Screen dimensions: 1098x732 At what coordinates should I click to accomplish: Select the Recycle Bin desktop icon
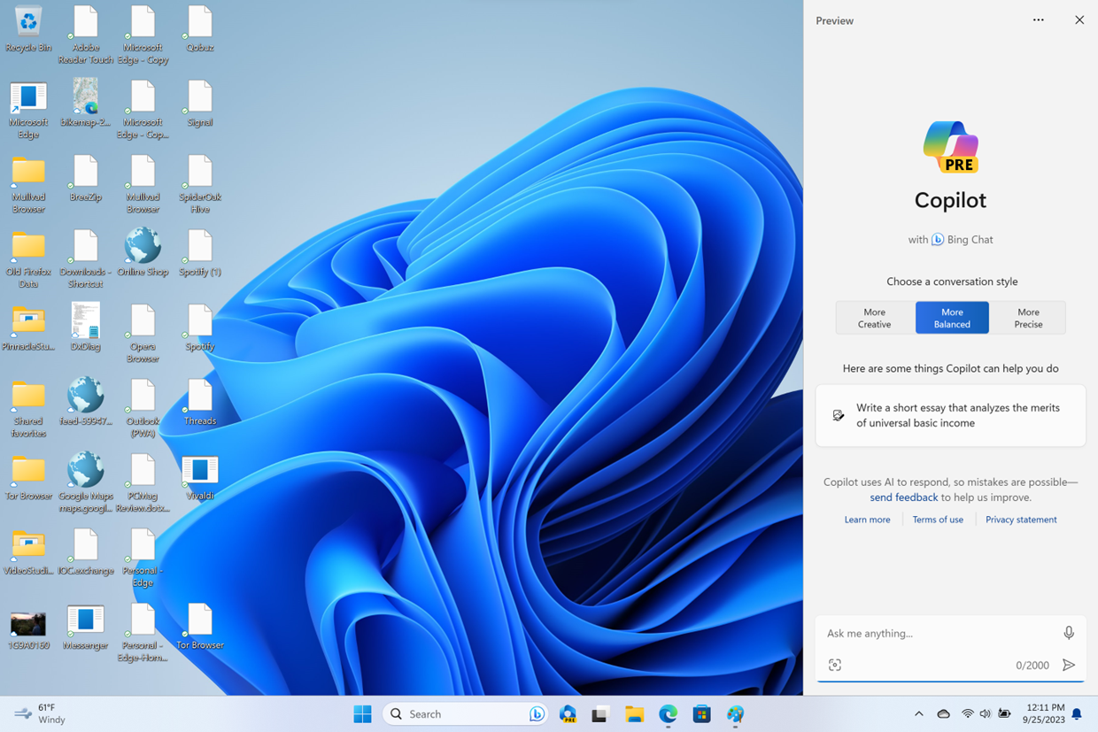(28, 29)
